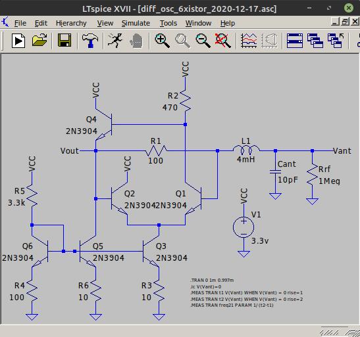Open the Window menu
Screen dimensions: 360x337
click(198, 23)
